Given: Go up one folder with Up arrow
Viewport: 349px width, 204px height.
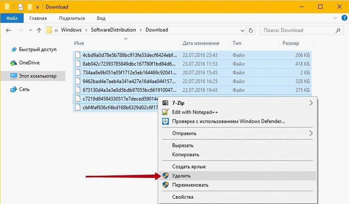Looking at the screenshot, I should (x=39, y=30).
